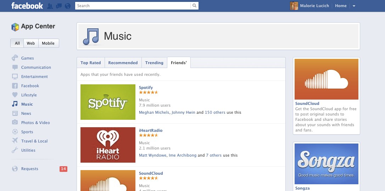The height and width of the screenshot is (191, 385).
Task: Open the Requests link
Action: click(30, 169)
